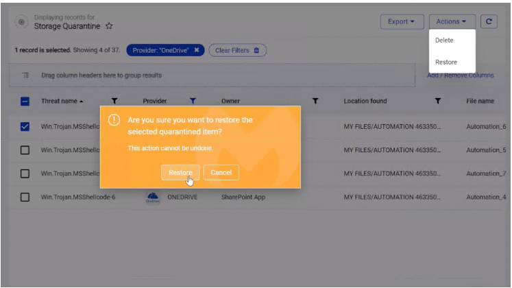
Task: Choose Delete from the Actions menu
Action: coord(444,40)
